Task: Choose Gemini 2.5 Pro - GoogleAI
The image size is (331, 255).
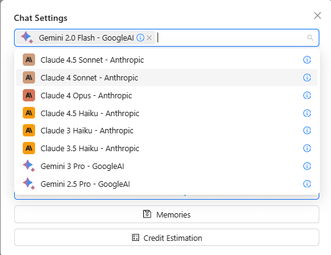Action: [x=167, y=184]
